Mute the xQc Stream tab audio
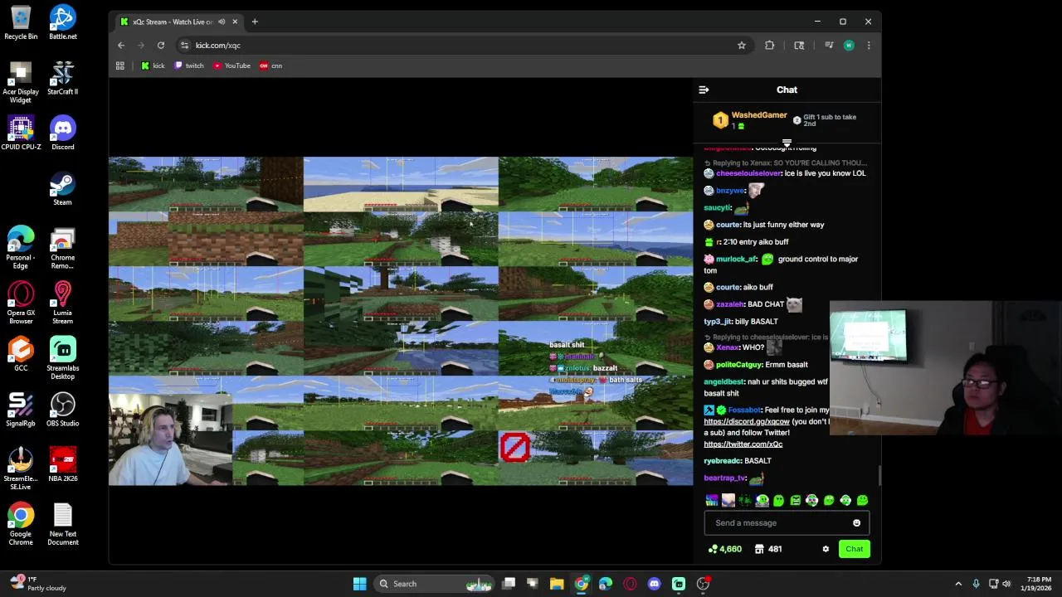The width and height of the screenshot is (1062, 597). coord(222,22)
